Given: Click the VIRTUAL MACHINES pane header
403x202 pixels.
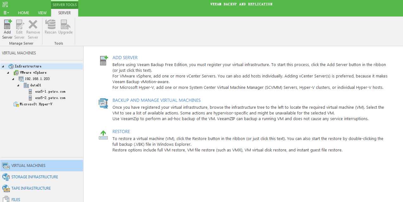Looking at the screenshot, I should coord(19,53).
